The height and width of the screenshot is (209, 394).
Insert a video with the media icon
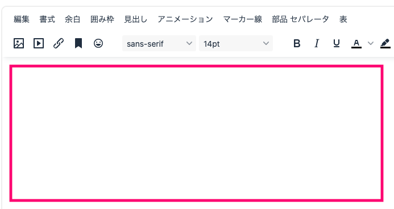point(39,43)
